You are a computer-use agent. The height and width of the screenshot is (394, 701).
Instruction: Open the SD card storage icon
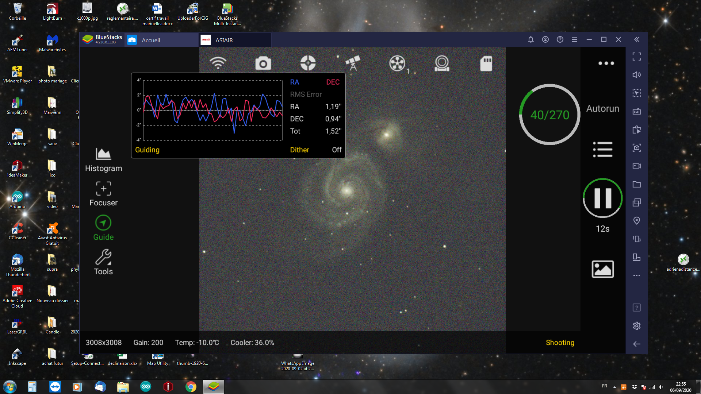[486, 63]
